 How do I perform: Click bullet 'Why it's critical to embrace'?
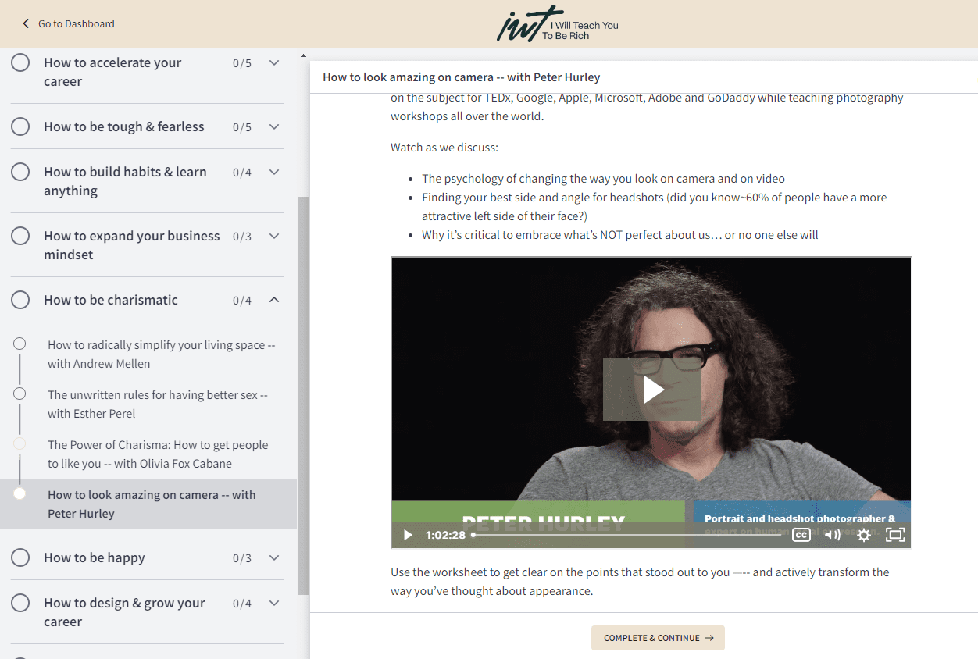pyautogui.click(x=620, y=235)
